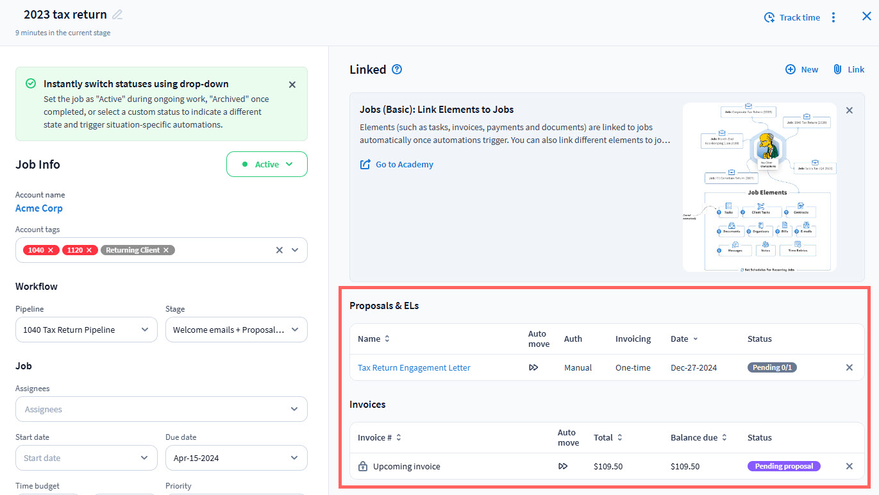Unlink the Tax Return Engagement Letter row
This screenshot has width=879, height=495.
850,367
